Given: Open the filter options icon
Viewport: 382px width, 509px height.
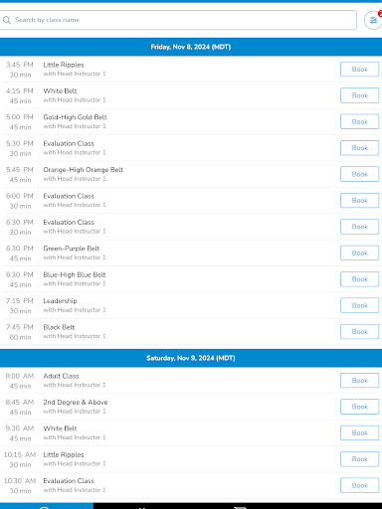Looking at the screenshot, I should coord(373,20).
